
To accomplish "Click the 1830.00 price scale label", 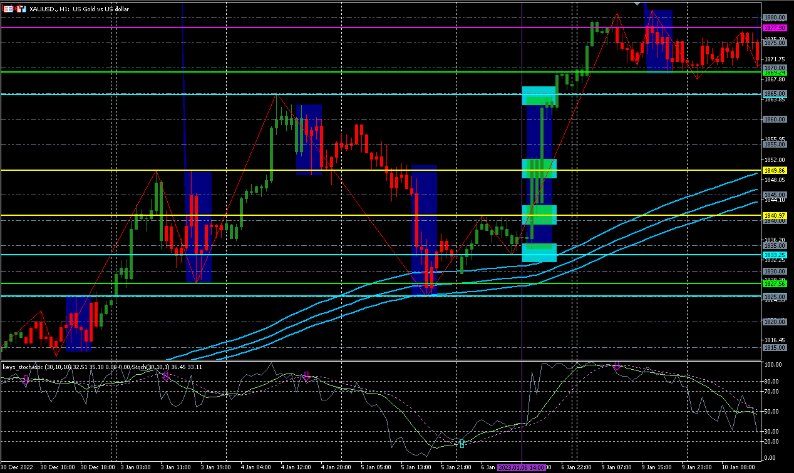I will coord(775,271).
